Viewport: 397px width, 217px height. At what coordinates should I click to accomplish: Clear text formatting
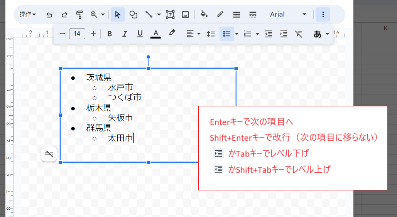coord(299,34)
